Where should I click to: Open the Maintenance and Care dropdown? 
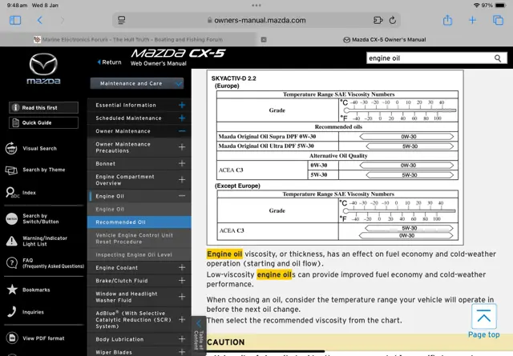point(137,82)
